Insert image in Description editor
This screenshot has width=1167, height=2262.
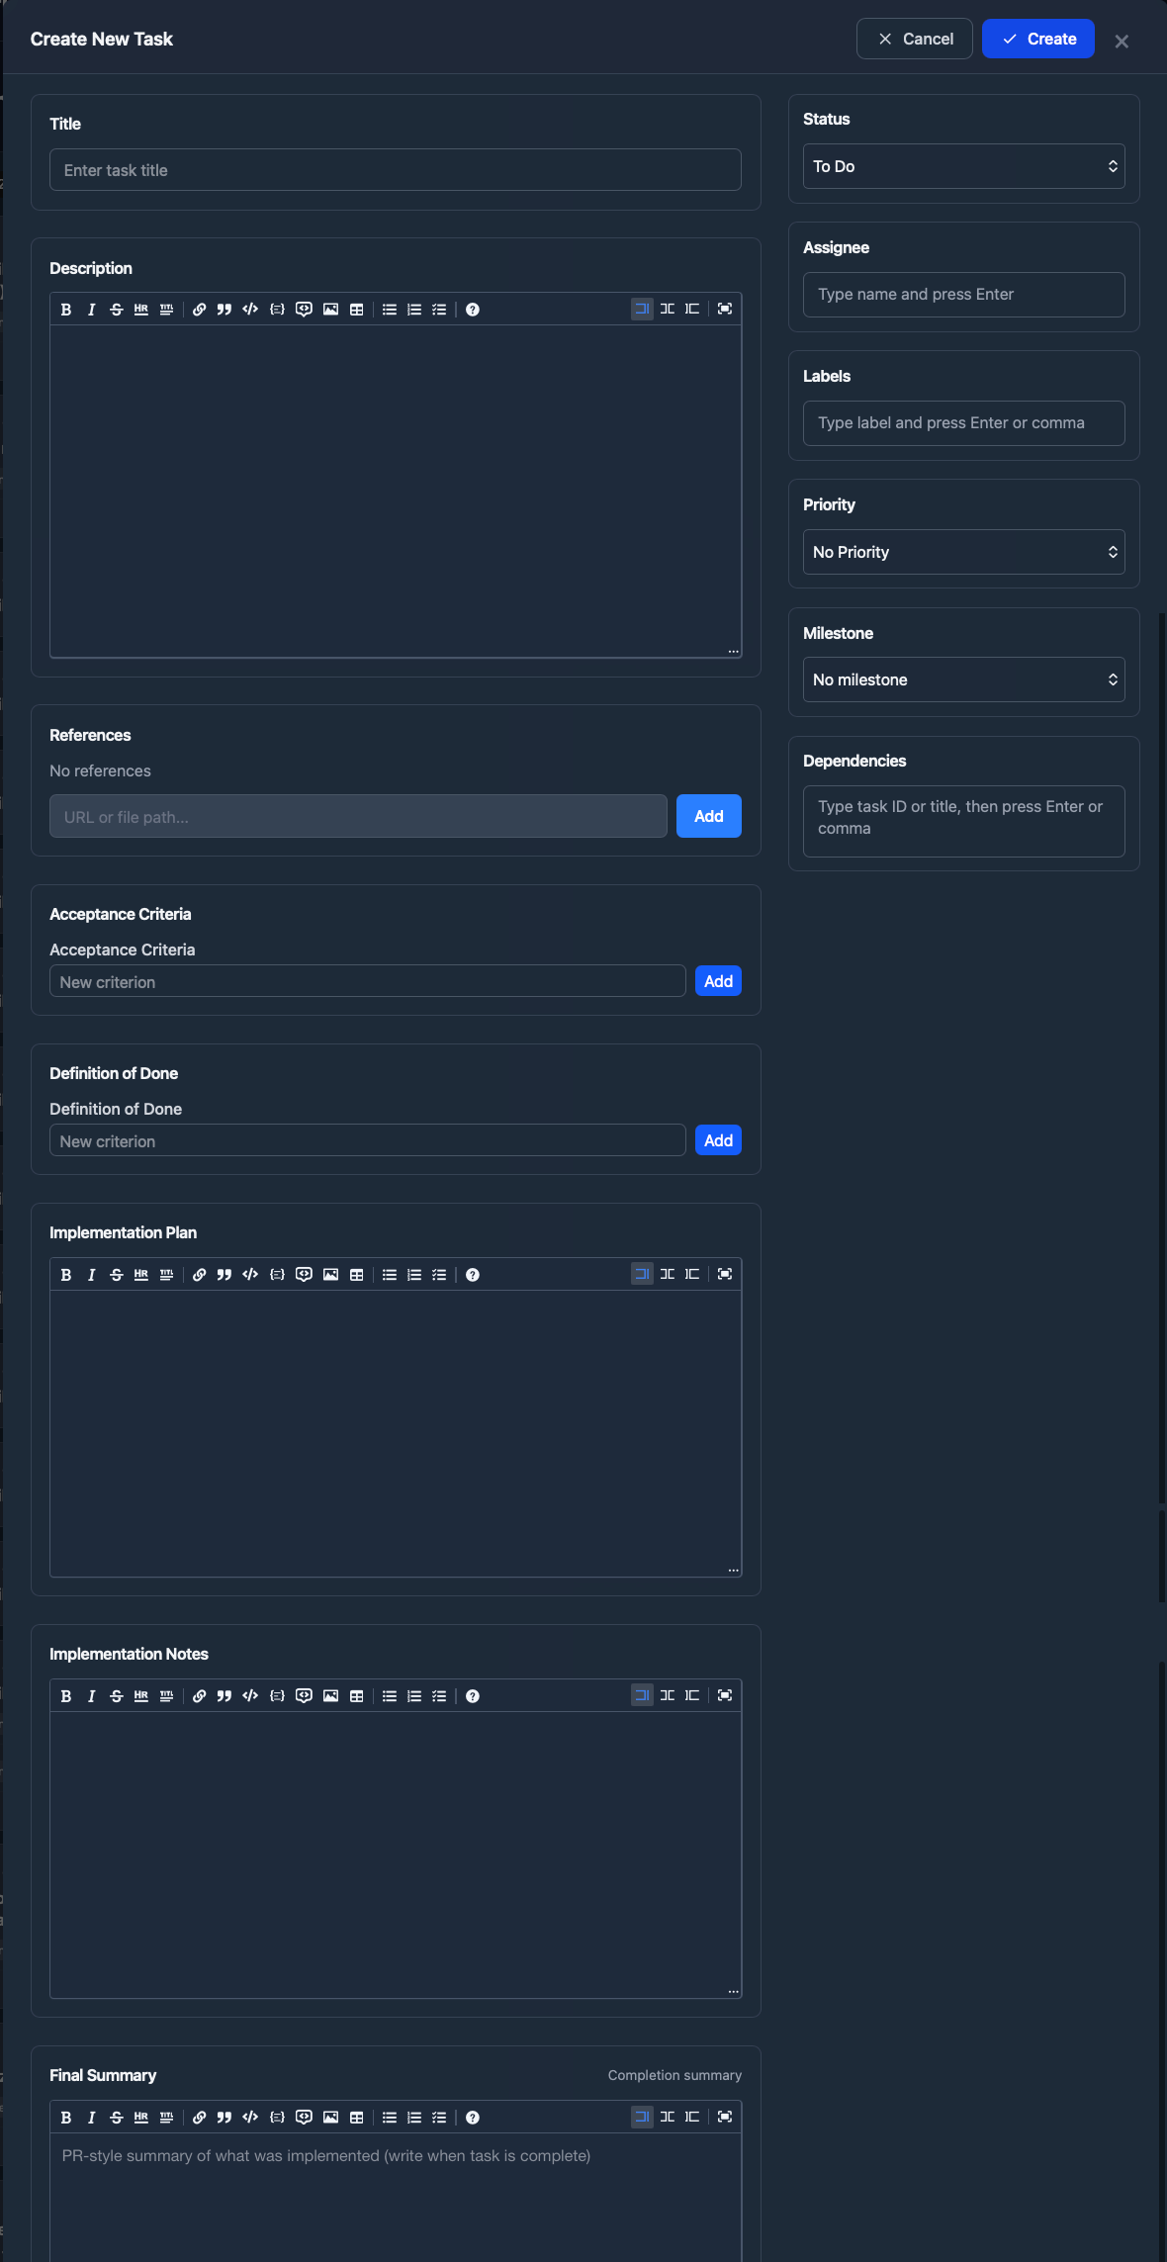coord(330,310)
